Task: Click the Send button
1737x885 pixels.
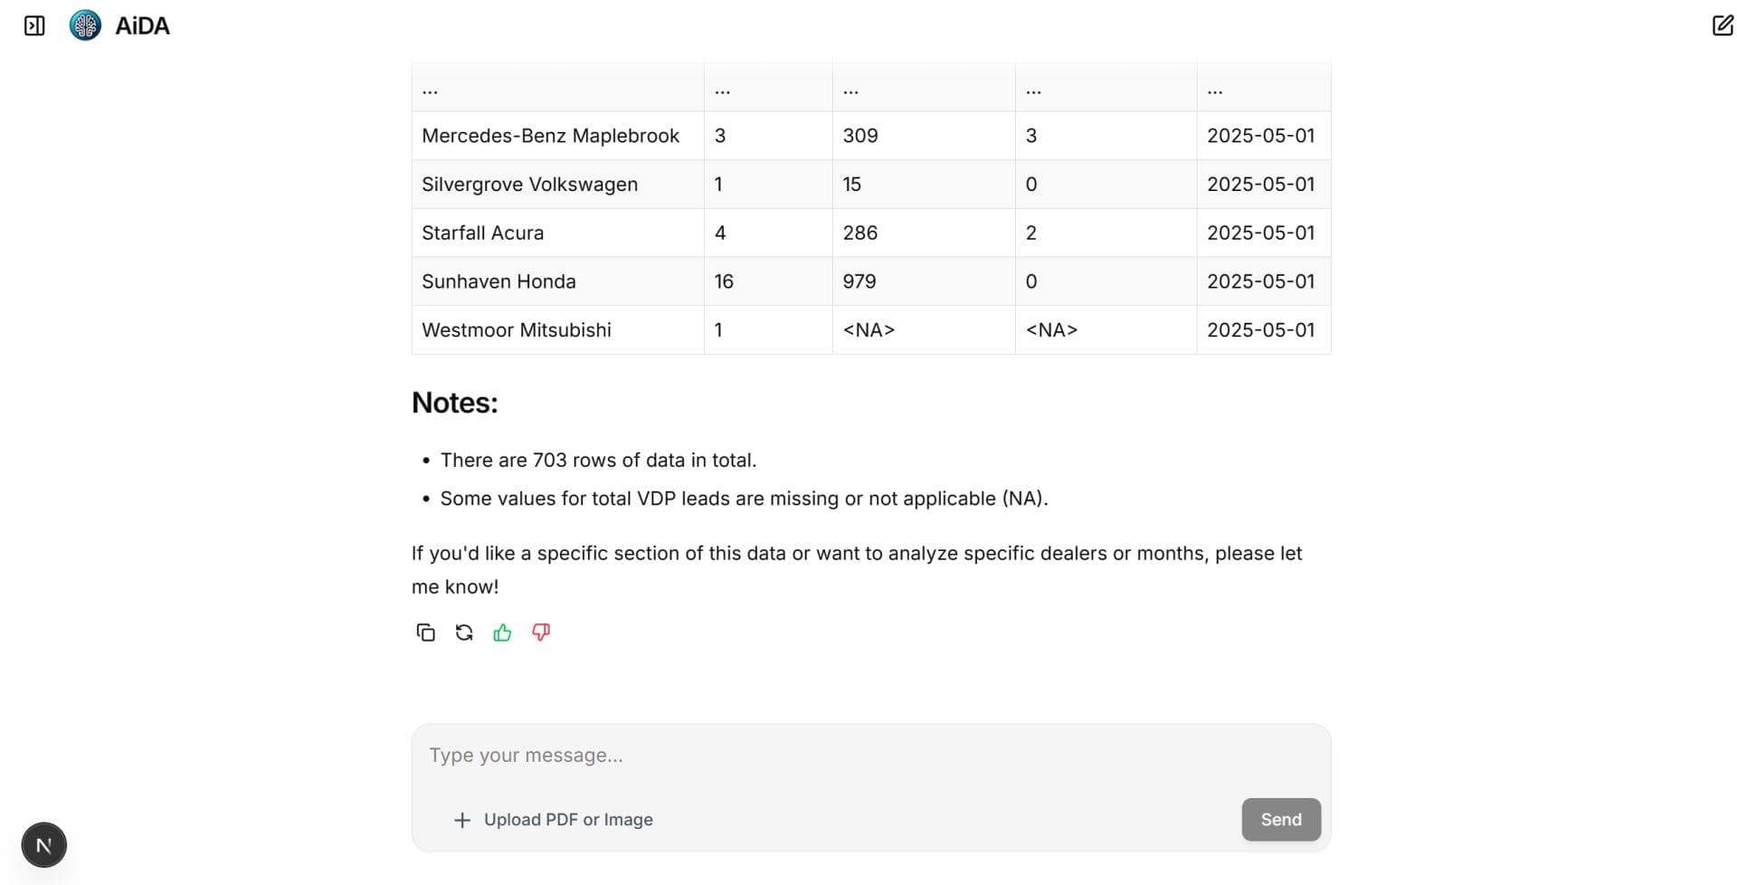Action: [x=1281, y=820]
